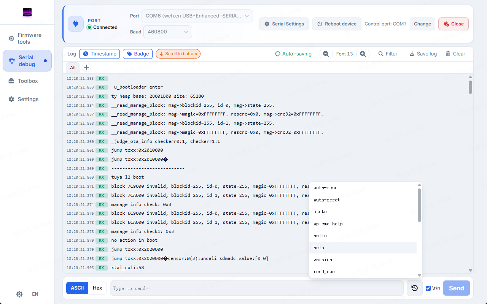
Task: Click RX badge on 'ty heap base' line
Action: tap(102, 97)
